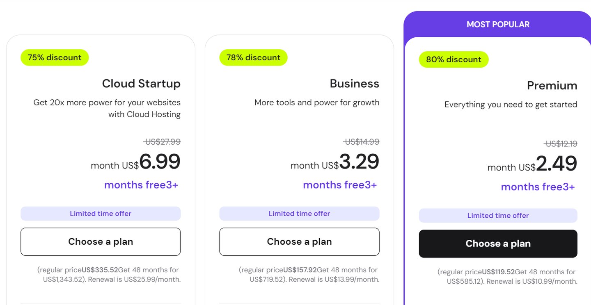Viewport: 591px width, 305px height.
Task: Click the MOST POPULAR banner
Action: point(498,25)
